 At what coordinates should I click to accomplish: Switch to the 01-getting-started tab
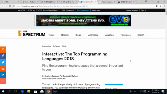point(69,2)
